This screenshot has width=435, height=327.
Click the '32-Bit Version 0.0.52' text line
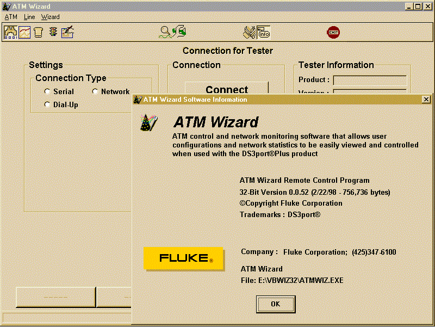[315, 193]
